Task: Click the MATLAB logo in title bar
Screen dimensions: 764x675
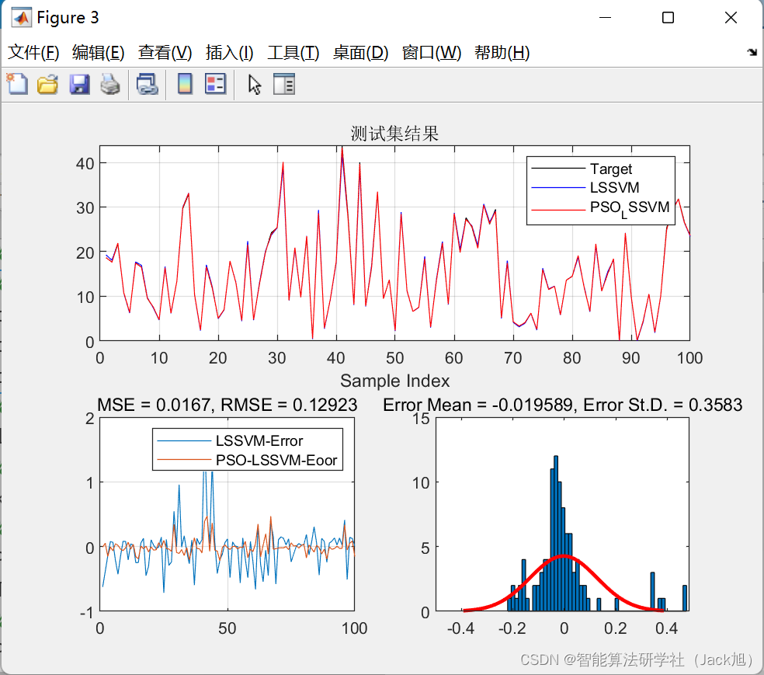Action: pyautogui.click(x=22, y=18)
